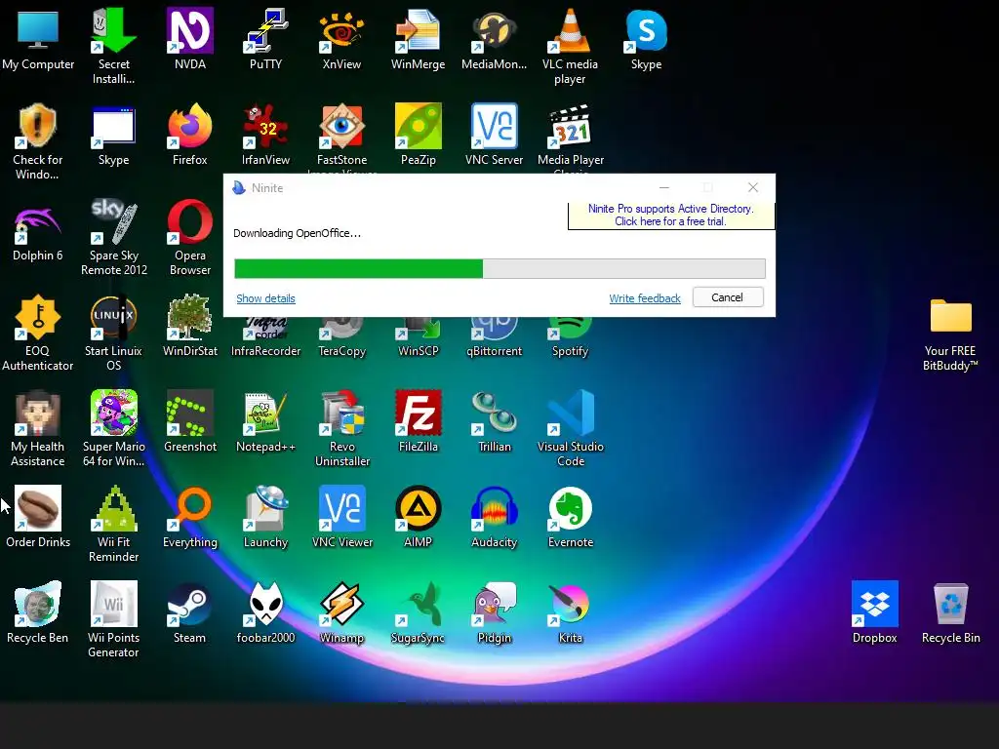Viewport: 999px width, 749px height.
Task: Select the SugarSync hummingbird icon
Action: pos(418,604)
